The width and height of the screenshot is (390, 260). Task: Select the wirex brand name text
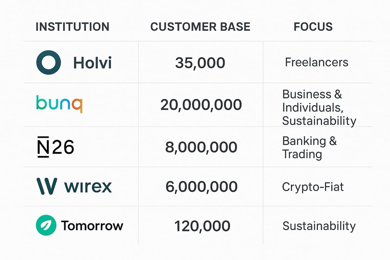tap(88, 187)
